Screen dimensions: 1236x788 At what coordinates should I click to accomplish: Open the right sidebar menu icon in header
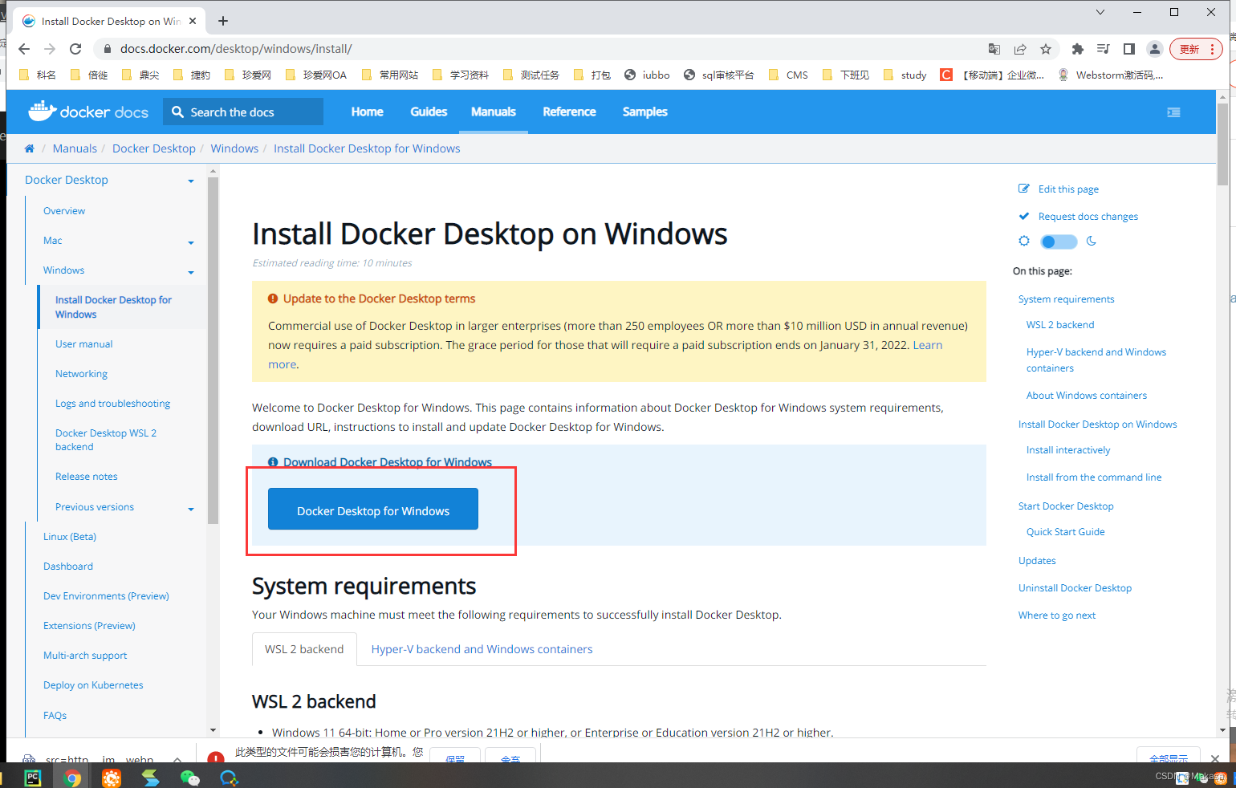pyautogui.click(x=1173, y=112)
